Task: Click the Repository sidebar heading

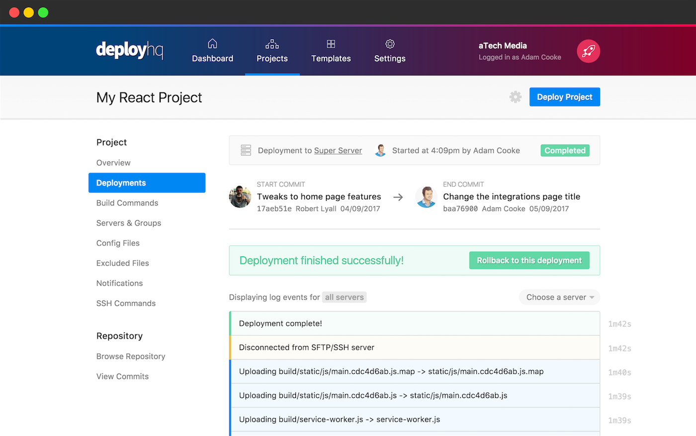Action: pyautogui.click(x=119, y=336)
